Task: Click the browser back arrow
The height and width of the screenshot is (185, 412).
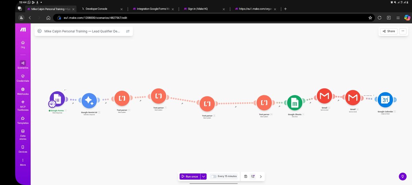Action: 30,18
